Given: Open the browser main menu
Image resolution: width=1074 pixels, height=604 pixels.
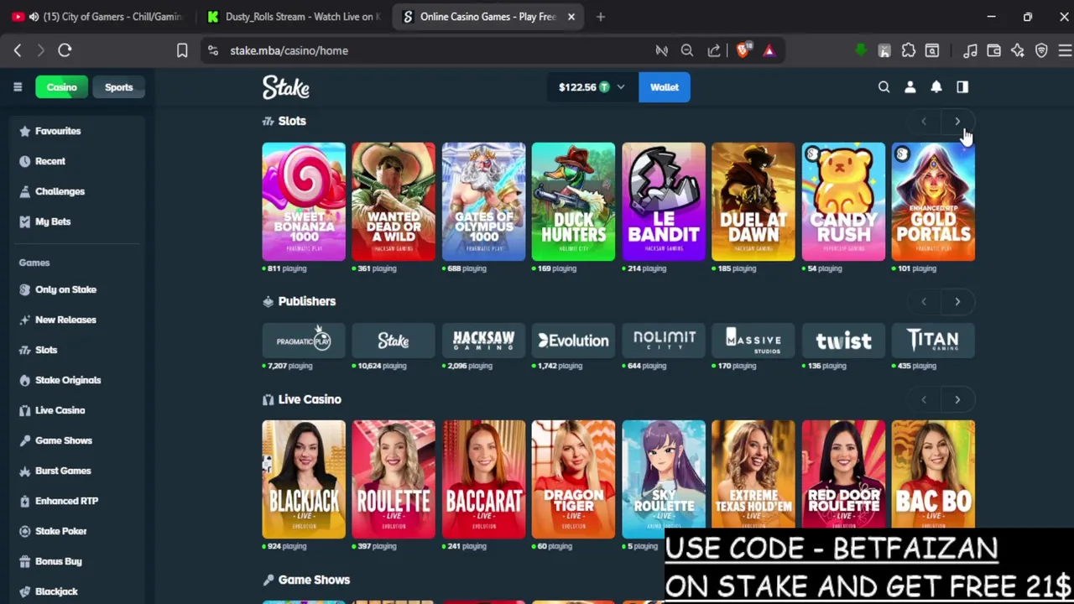Looking at the screenshot, I should pos(1065,50).
